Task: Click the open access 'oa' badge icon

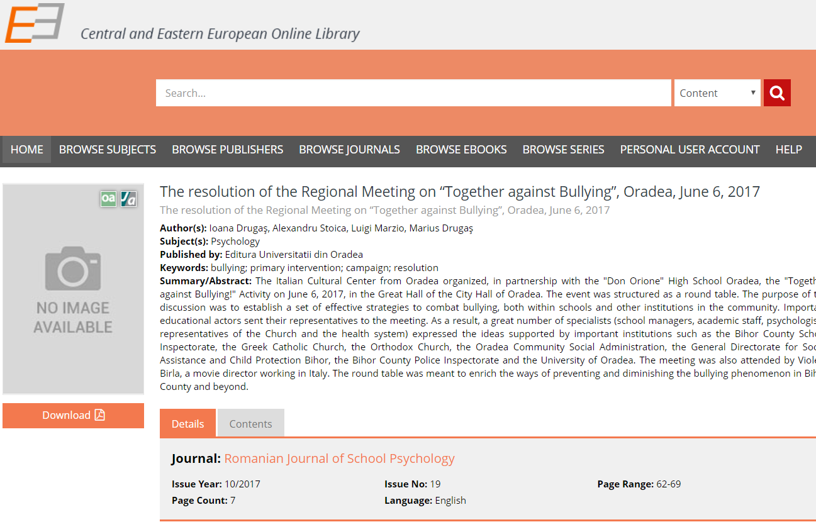Action: pos(109,199)
